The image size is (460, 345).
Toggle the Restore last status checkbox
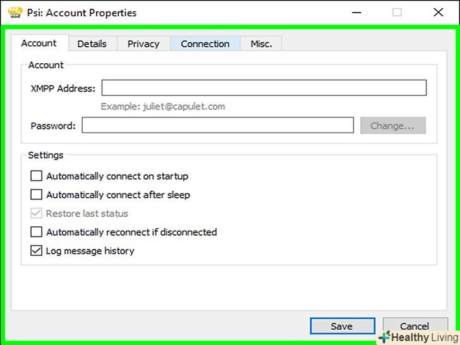tap(36, 214)
